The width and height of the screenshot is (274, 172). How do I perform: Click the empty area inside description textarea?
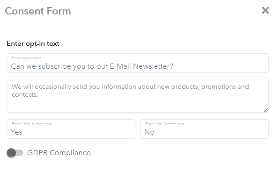(x=138, y=105)
